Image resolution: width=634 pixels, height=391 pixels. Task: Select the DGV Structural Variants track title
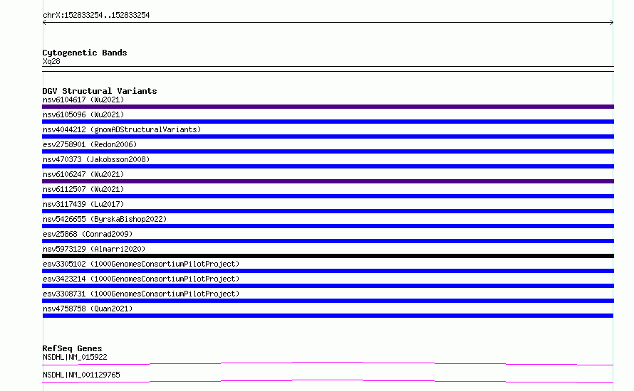coord(100,91)
